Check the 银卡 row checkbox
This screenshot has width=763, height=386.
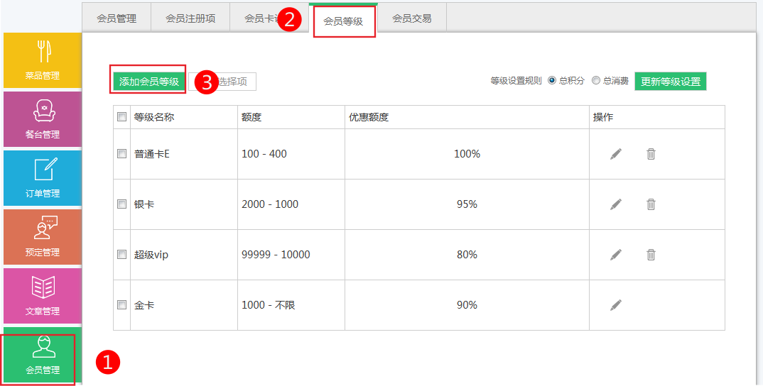coord(121,204)
